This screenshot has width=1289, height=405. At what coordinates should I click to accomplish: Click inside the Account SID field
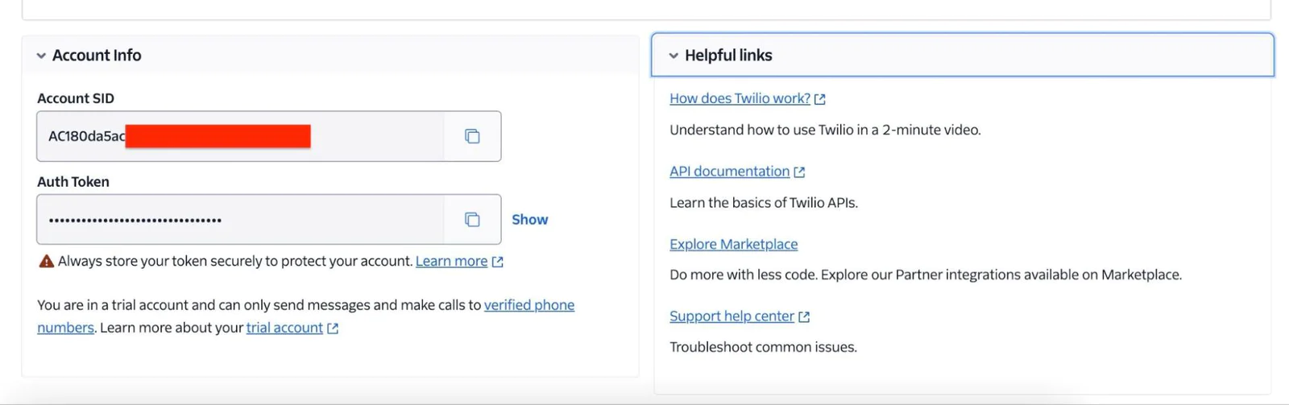[240, 136]
